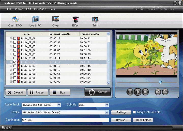The height and width of the screenshot is (131, 183).
Task: Click the movie list scroll up arrow
Action: click(x=108, y=34)
